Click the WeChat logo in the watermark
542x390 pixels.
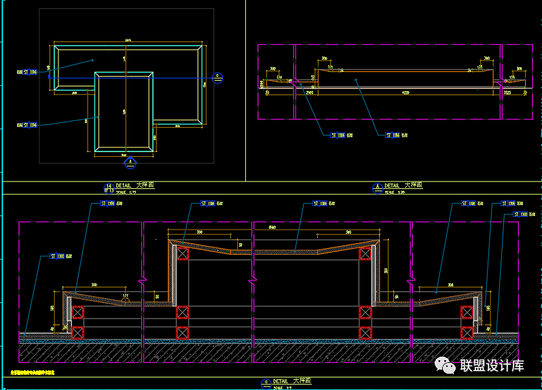click(448, 366)
